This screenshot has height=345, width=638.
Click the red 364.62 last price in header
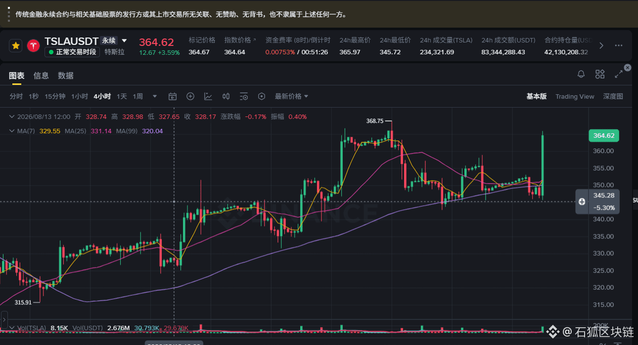point(156,42)
